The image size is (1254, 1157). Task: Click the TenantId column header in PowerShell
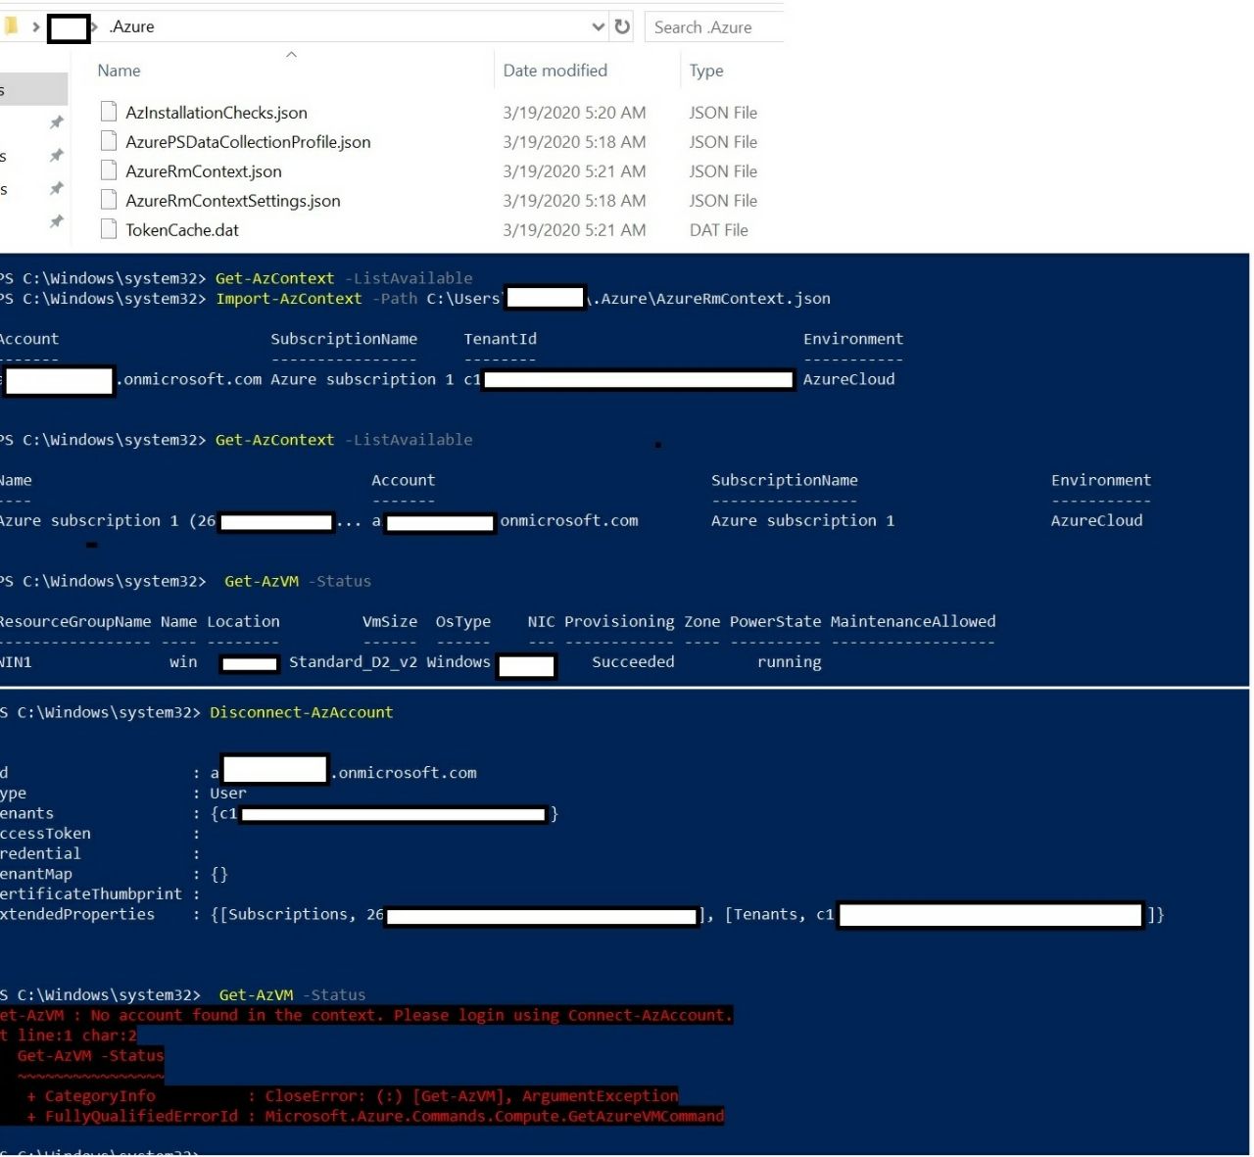click(500, 339)
